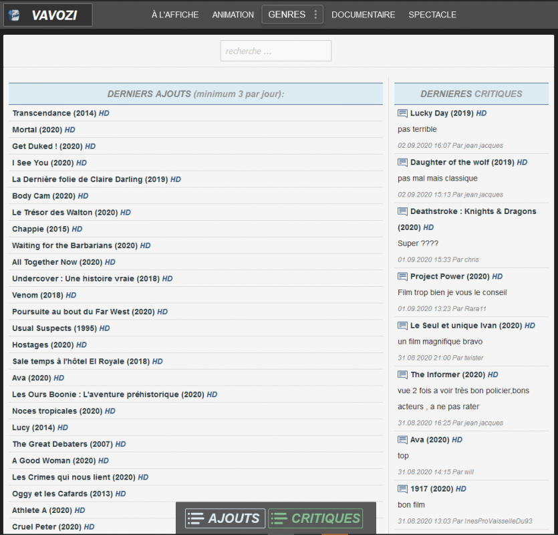This screenshot has height=535, width=558.
Task: Open Hostages (2020) film link
Action: 49,345
